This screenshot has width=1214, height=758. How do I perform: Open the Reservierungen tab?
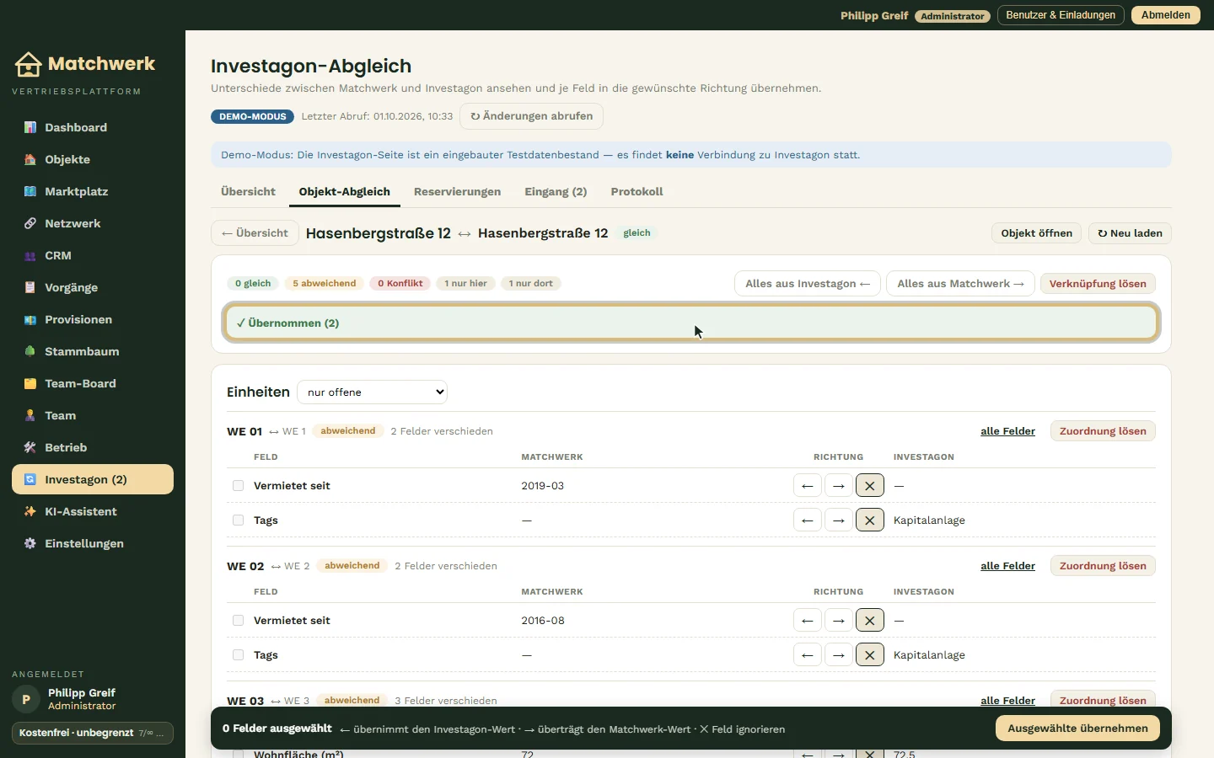point(457,192)
